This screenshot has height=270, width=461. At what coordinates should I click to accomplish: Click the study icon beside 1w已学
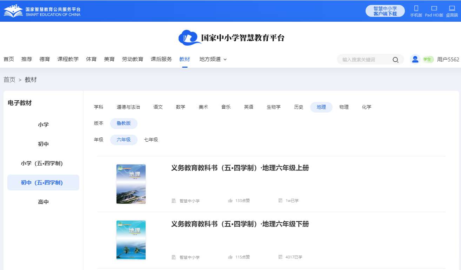pos(280,201)
